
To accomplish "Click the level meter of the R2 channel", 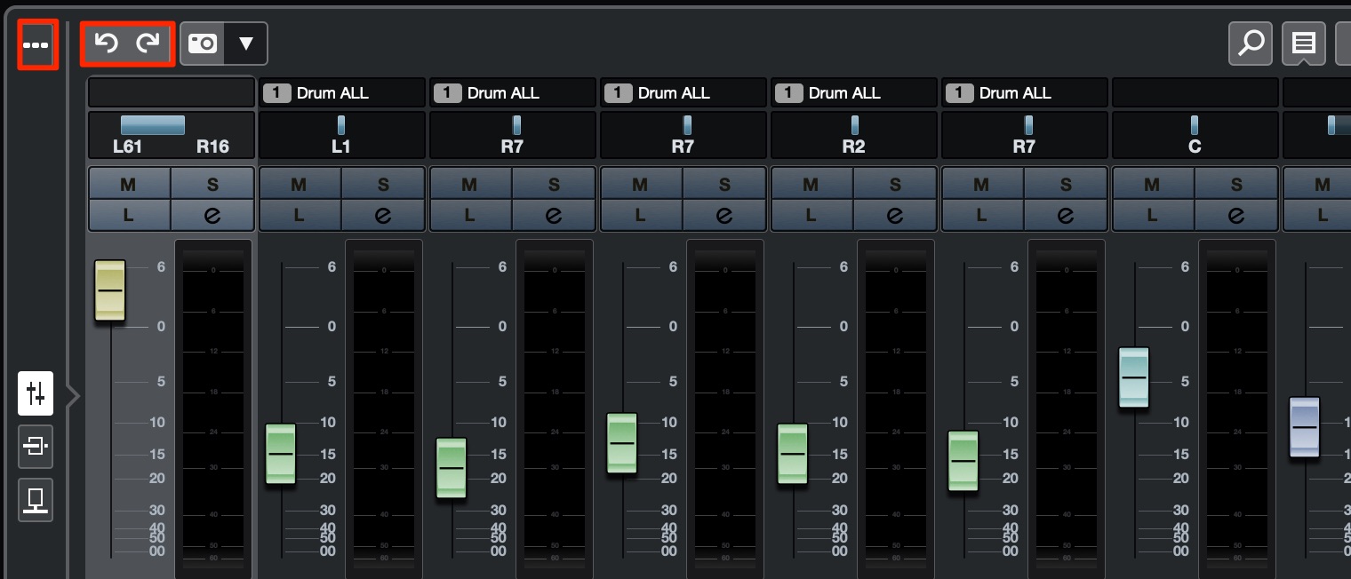I will click(896, 409).
